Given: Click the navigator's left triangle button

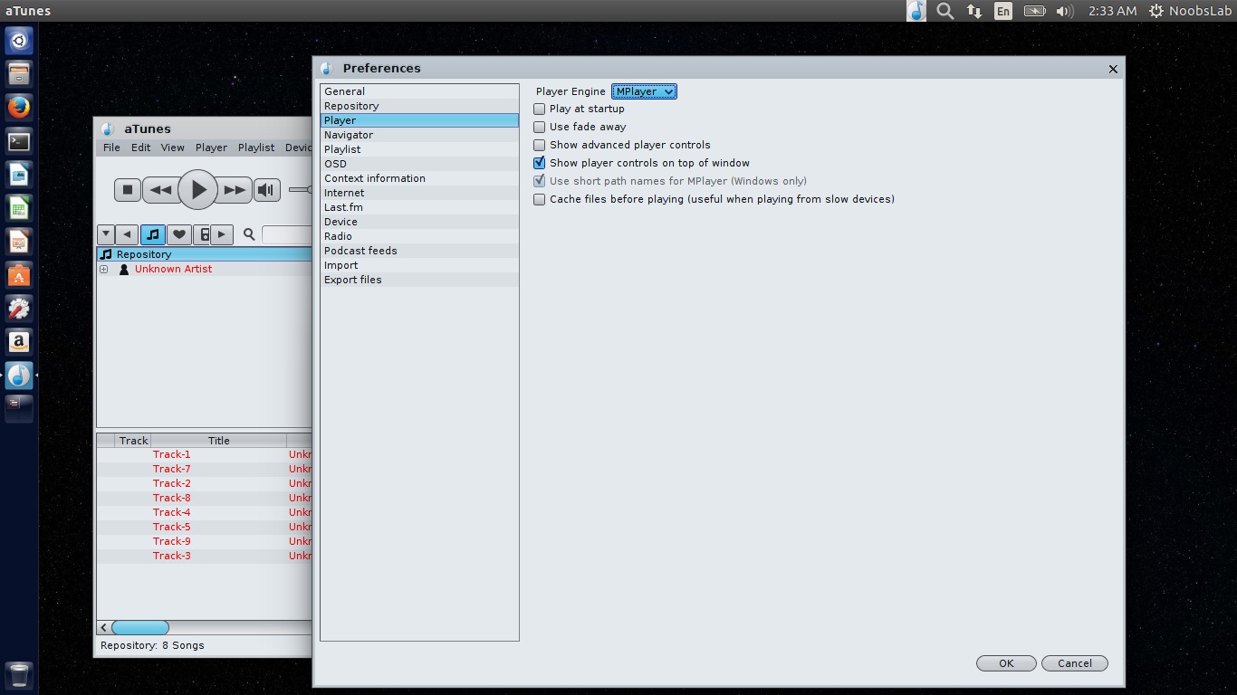Looking at the screenshot, I should [x=127, y=234].
